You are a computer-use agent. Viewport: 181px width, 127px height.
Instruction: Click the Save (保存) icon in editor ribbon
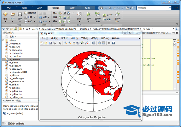click(20, 14)
